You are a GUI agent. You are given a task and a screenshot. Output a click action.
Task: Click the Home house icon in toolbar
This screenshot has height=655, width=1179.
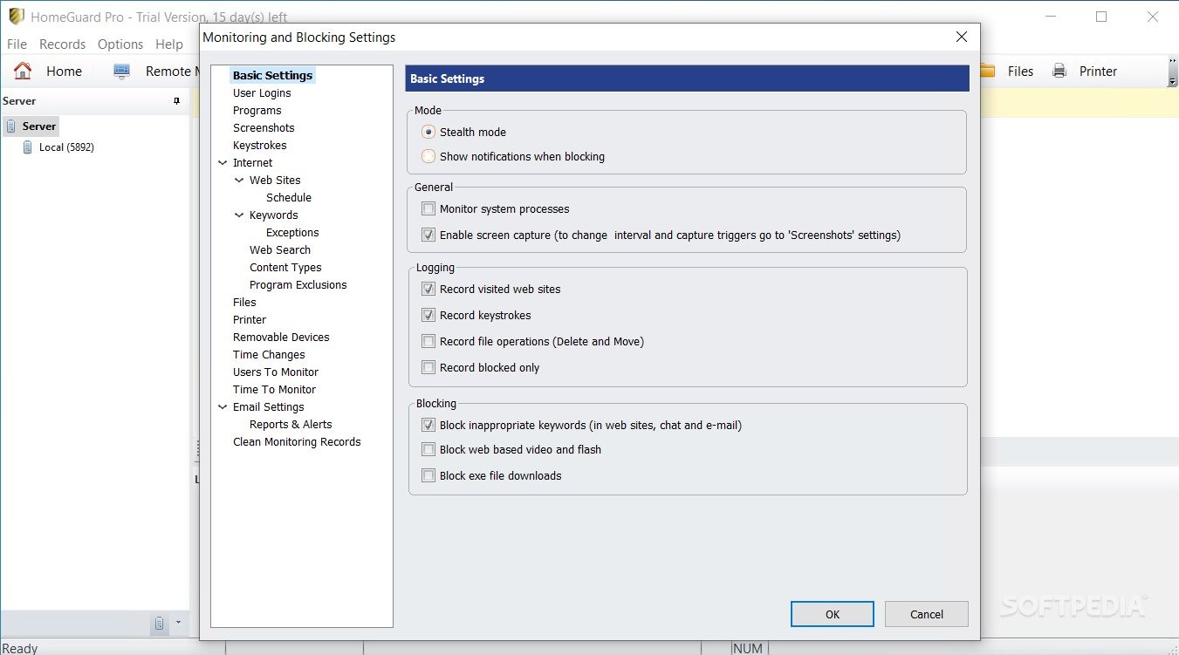click(23, 72)
